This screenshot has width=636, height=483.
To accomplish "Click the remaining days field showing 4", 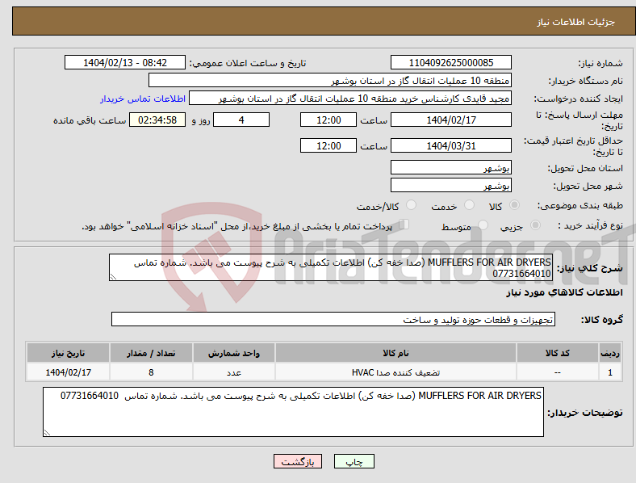I will 241,120.
